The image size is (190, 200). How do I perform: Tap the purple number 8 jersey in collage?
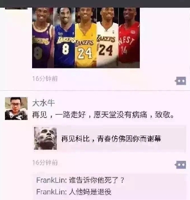click(x=43, y=38)
